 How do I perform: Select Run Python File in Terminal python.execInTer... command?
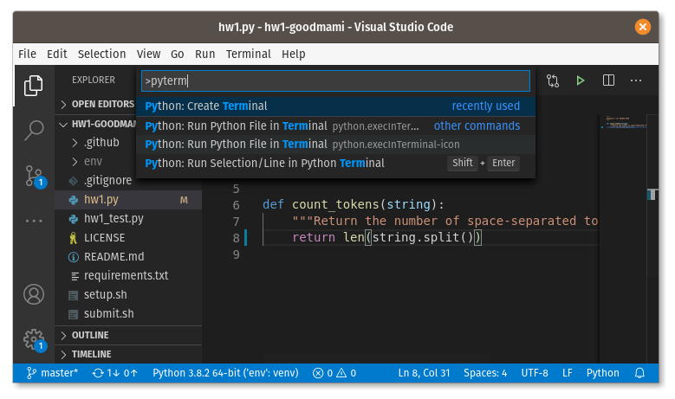point(335,126)
